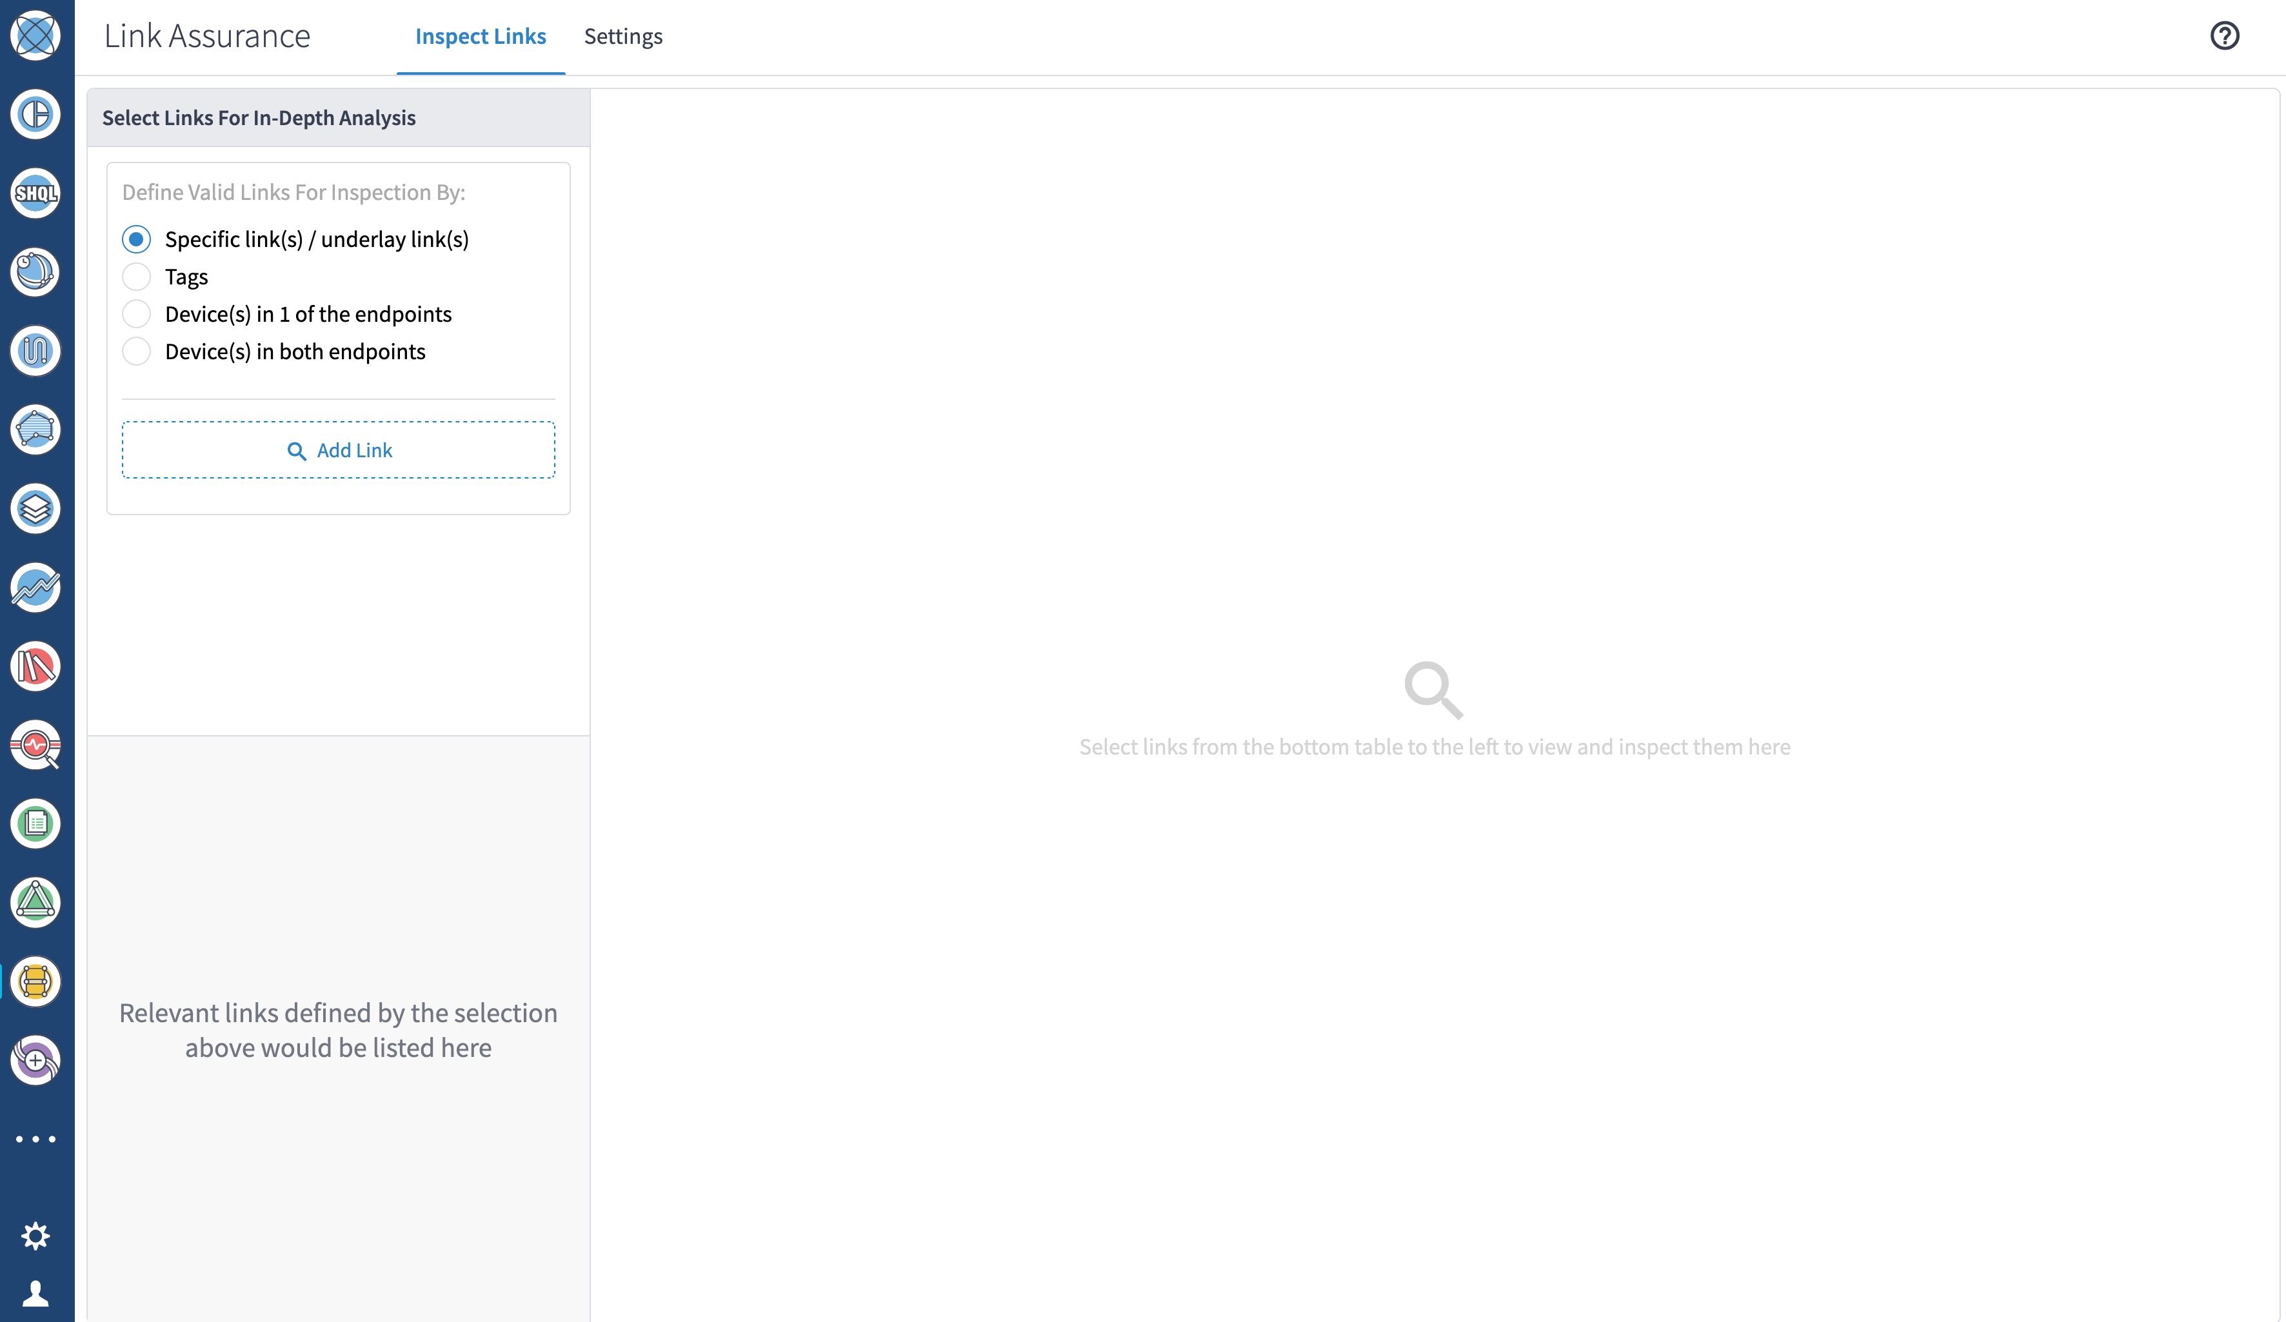
Task: Select the Tags radio button
Action: point(136,277)
